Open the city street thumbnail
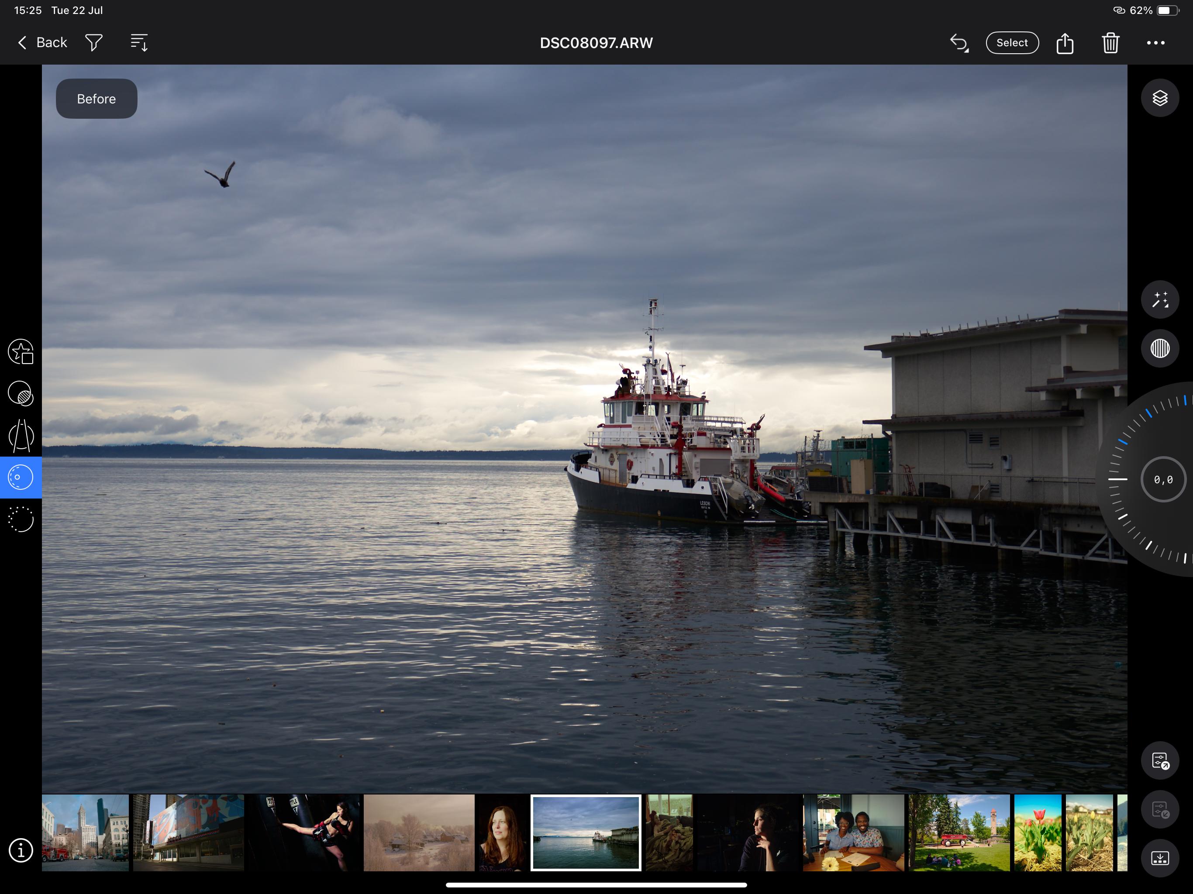 [x=86, y=832]
